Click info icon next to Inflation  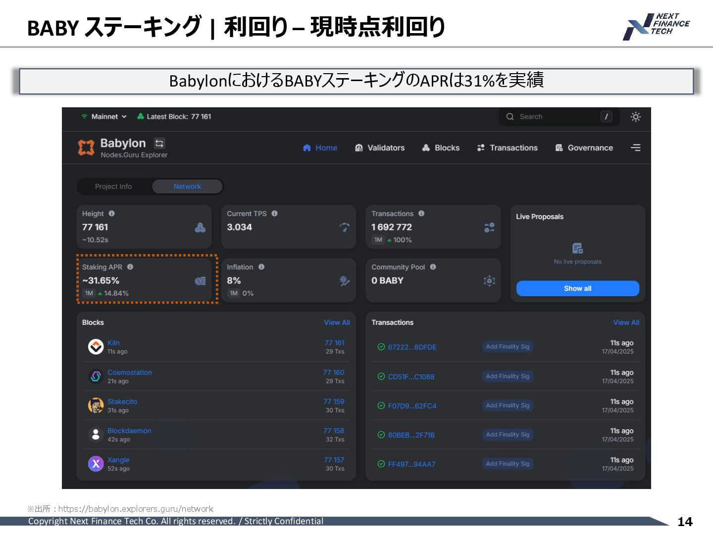(x=261, y=267)
